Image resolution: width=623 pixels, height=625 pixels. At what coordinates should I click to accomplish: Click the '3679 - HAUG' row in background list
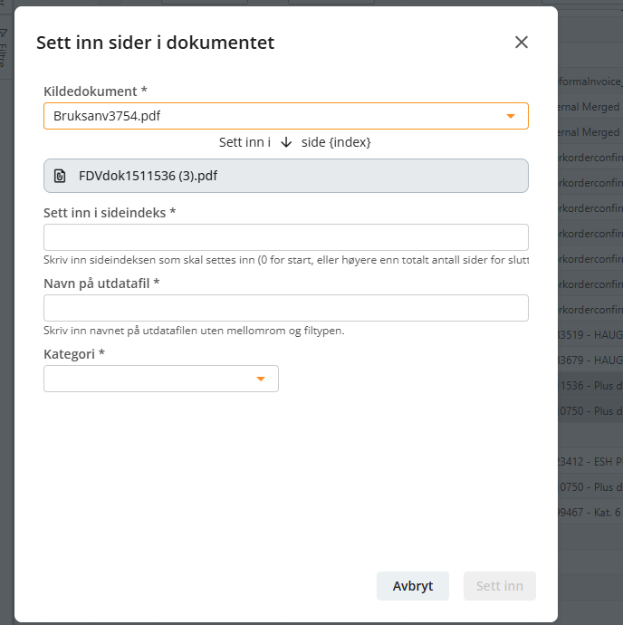click(x=590, y=361)
